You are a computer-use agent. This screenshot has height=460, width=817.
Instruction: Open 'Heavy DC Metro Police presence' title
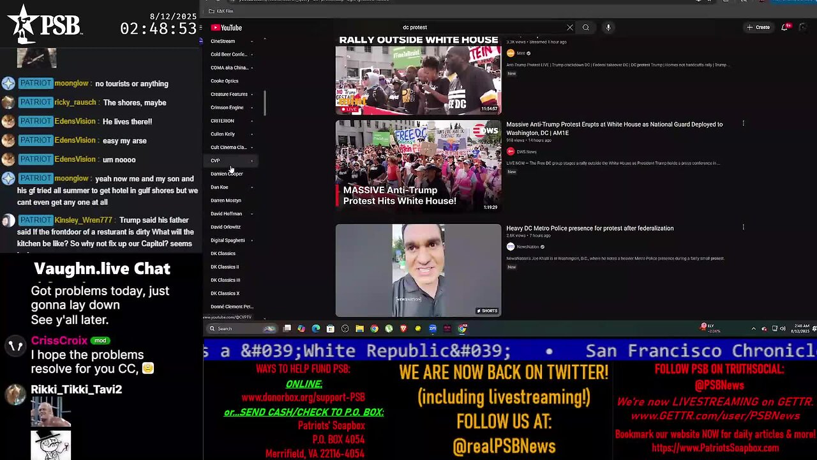pyautogui.click(x=590, y=228)
